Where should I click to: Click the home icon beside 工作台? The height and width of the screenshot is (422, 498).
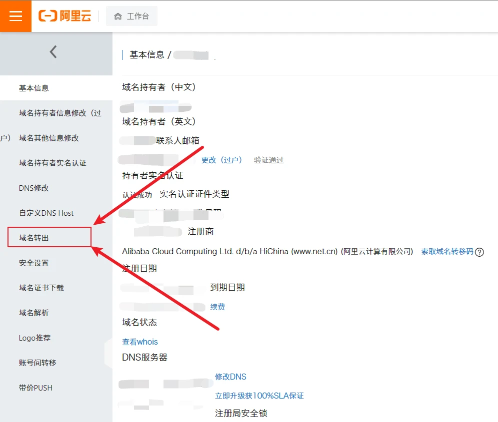(x=118, y=16)
